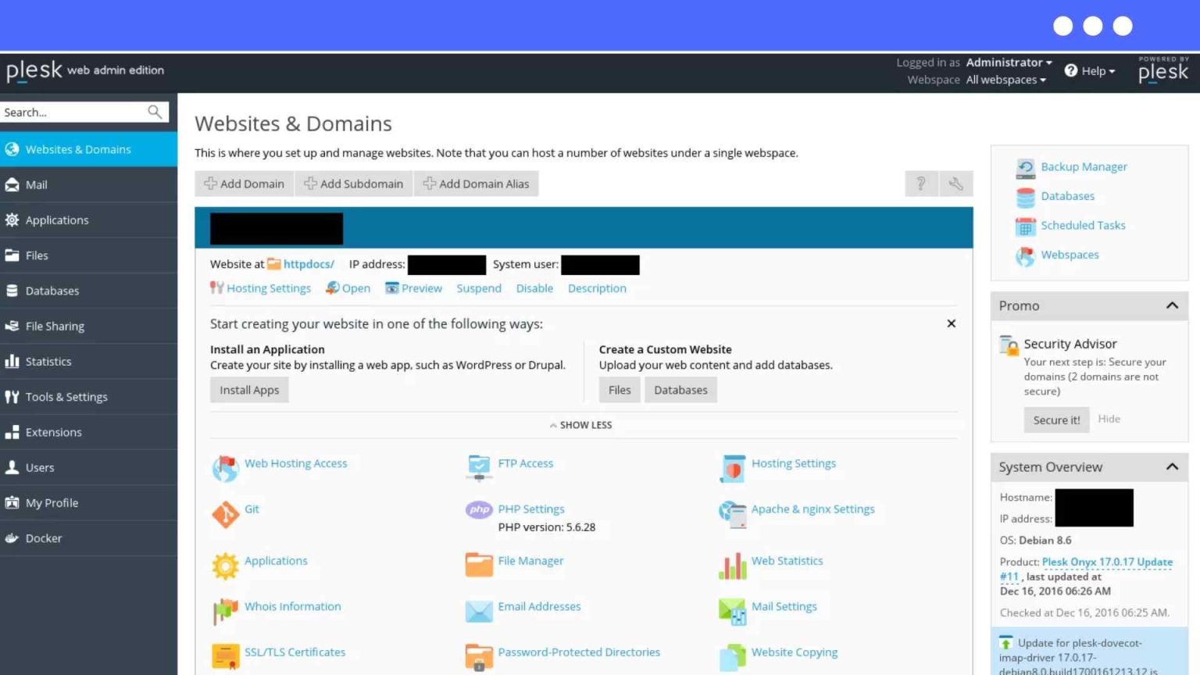Open the Apache & nginx Settings icon
The image size is (1200, 675).
733,514
